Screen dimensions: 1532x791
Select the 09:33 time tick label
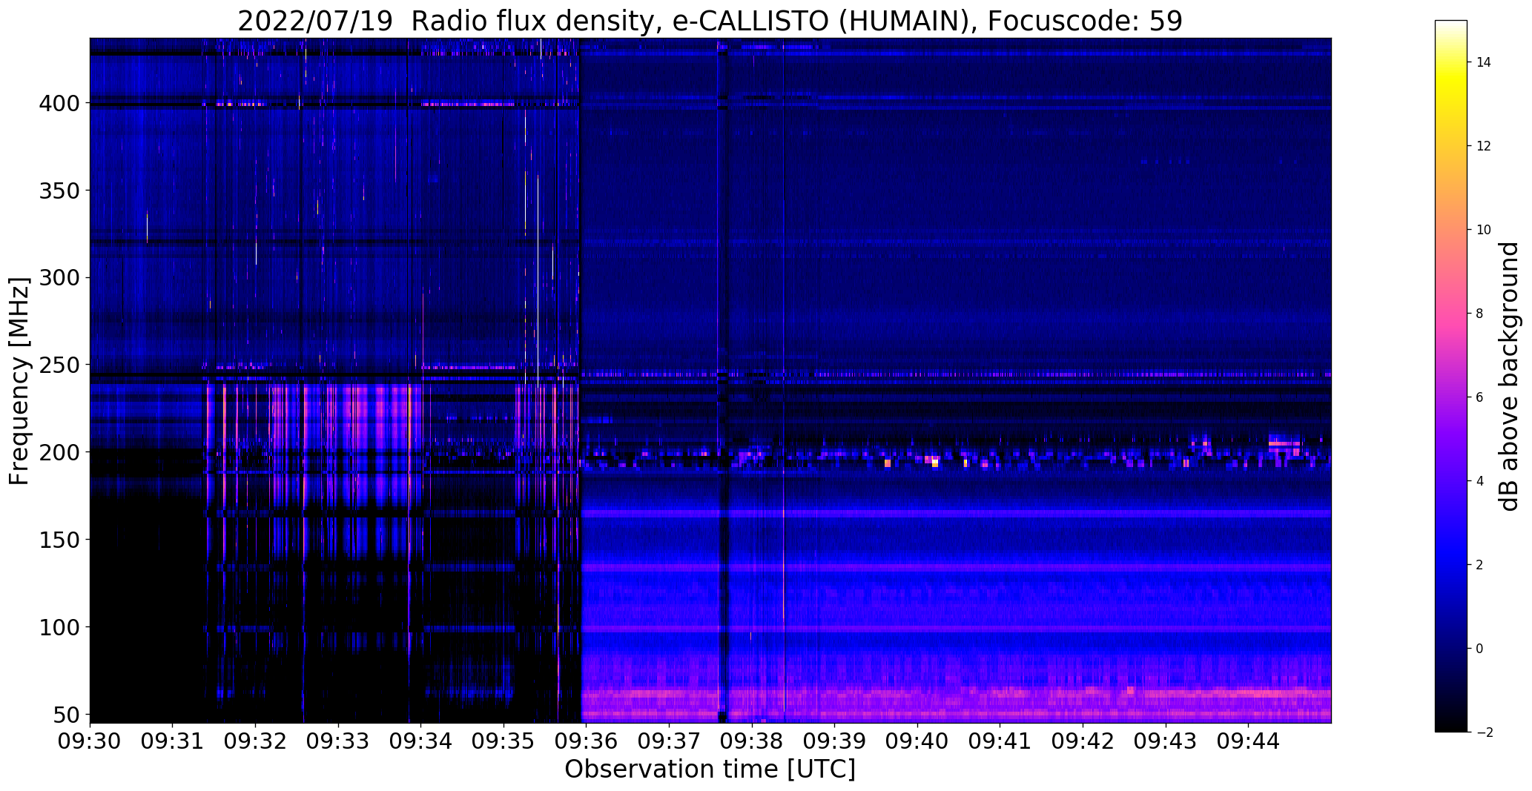pos(338,741)
